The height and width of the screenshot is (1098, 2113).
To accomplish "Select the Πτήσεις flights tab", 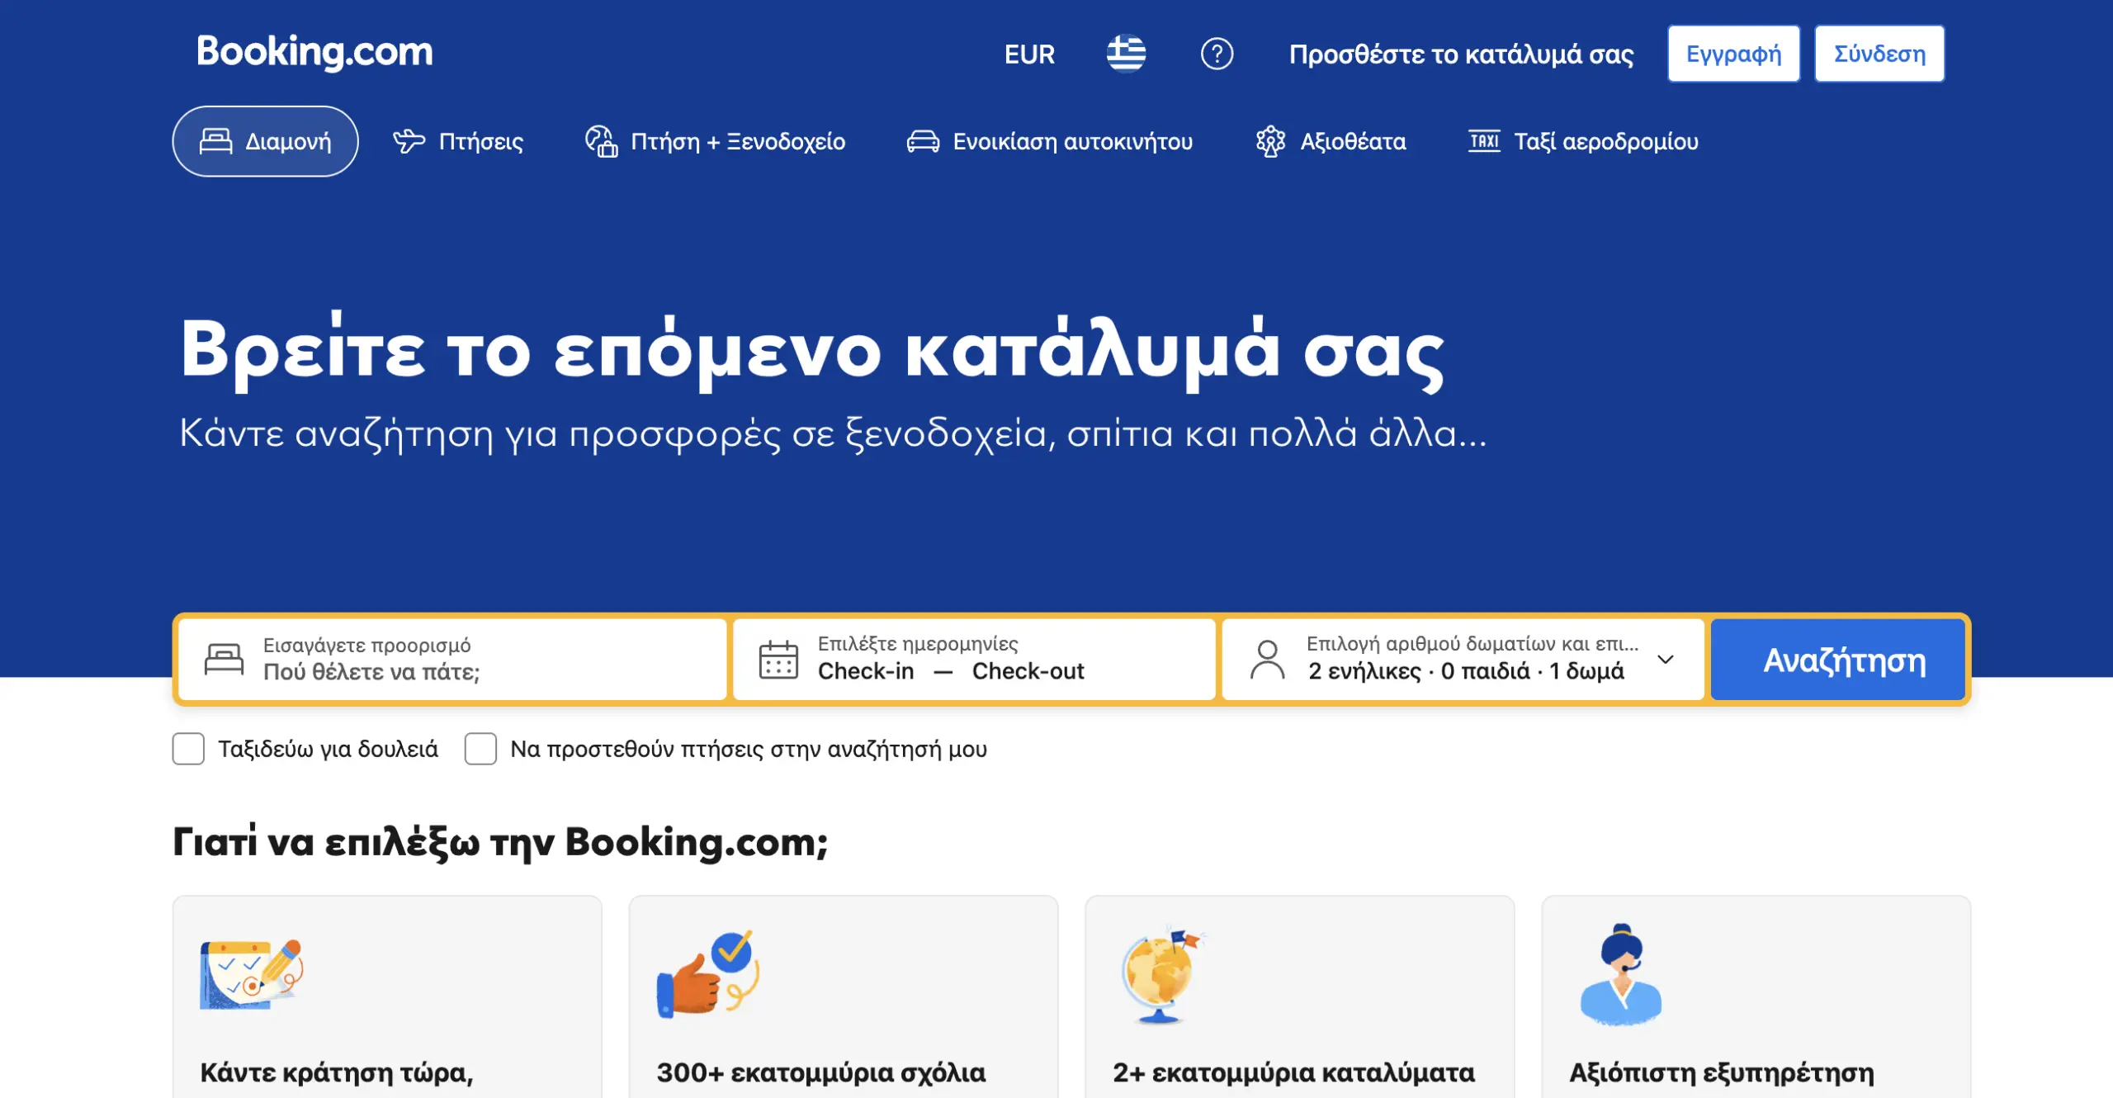I will pyautogui.click(x=458, y=141).
